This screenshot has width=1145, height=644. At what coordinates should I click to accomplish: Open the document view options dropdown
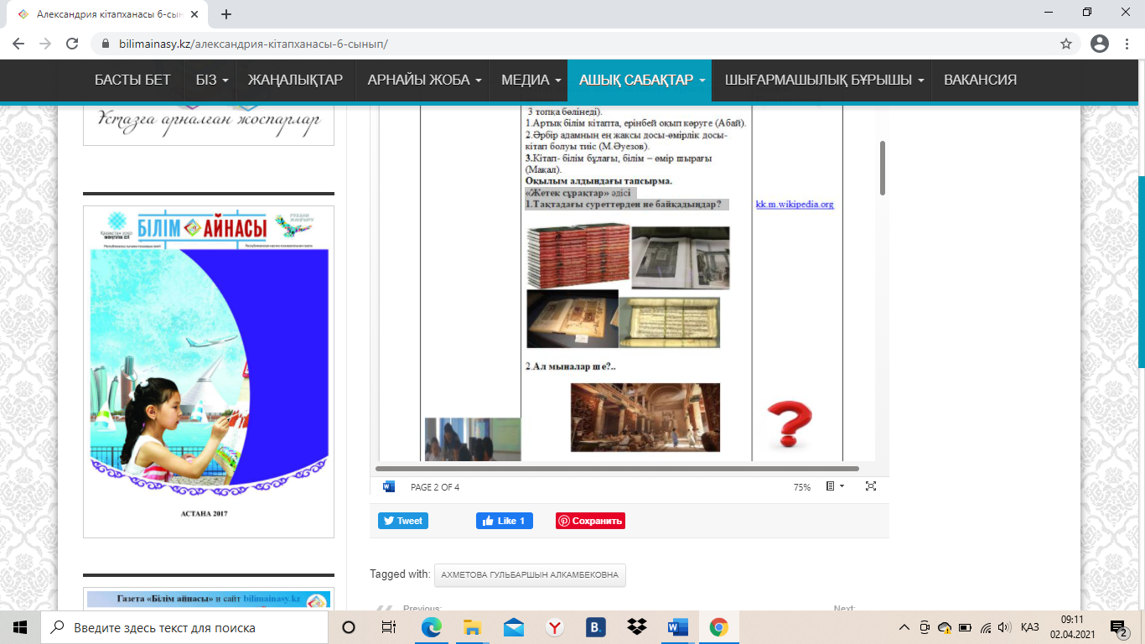(835, 486)
